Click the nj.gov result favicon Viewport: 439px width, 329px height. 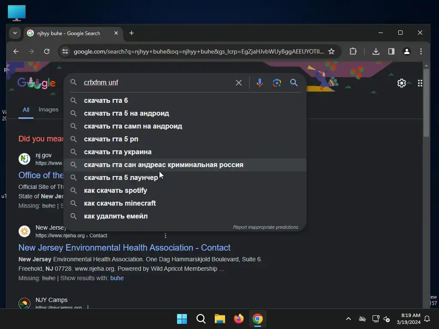coord(24,159)
